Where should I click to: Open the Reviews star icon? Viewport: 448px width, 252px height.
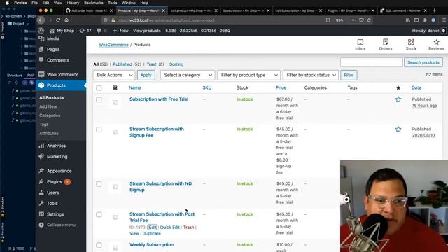click(x=436, y=45)
